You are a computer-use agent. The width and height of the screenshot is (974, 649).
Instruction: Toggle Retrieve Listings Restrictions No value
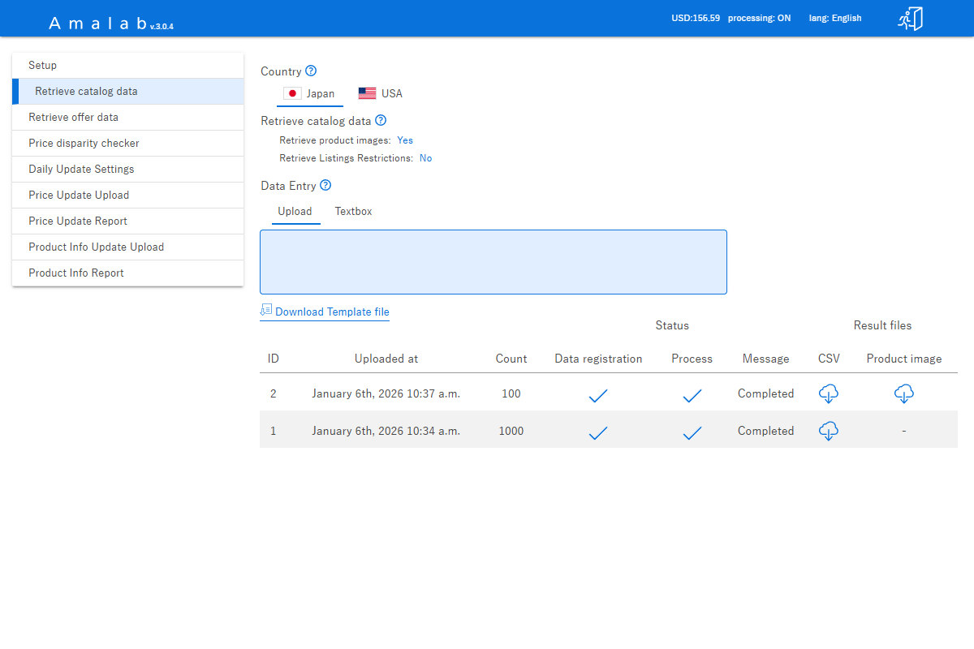click(x=425, y=158)
